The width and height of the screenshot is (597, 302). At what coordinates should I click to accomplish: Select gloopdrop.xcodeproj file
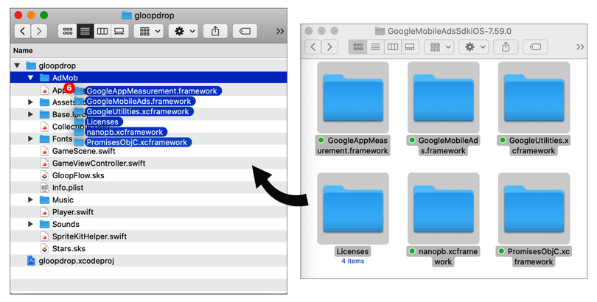coord(148,261)
